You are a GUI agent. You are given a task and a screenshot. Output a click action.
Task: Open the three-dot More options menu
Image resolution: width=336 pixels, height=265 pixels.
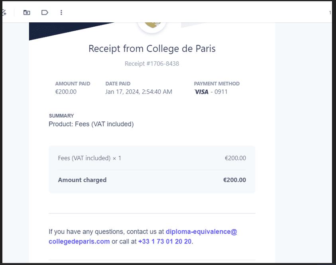point(61,13)
